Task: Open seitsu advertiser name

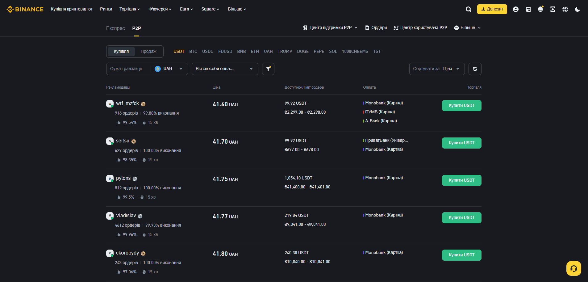Action: 123,141
